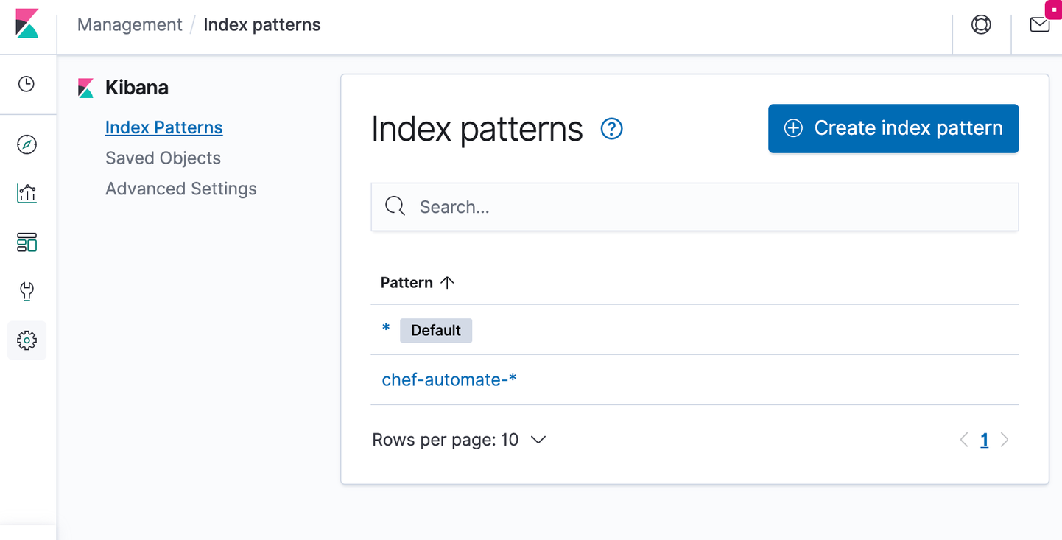Click the Create index pattern button
The image size is (1062, 540).
coord(893,129)
